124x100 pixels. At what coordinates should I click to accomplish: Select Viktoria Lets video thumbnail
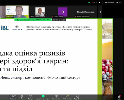[17, 12]
